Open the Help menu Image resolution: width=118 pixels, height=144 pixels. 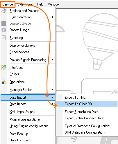click(x=40, y=4)
